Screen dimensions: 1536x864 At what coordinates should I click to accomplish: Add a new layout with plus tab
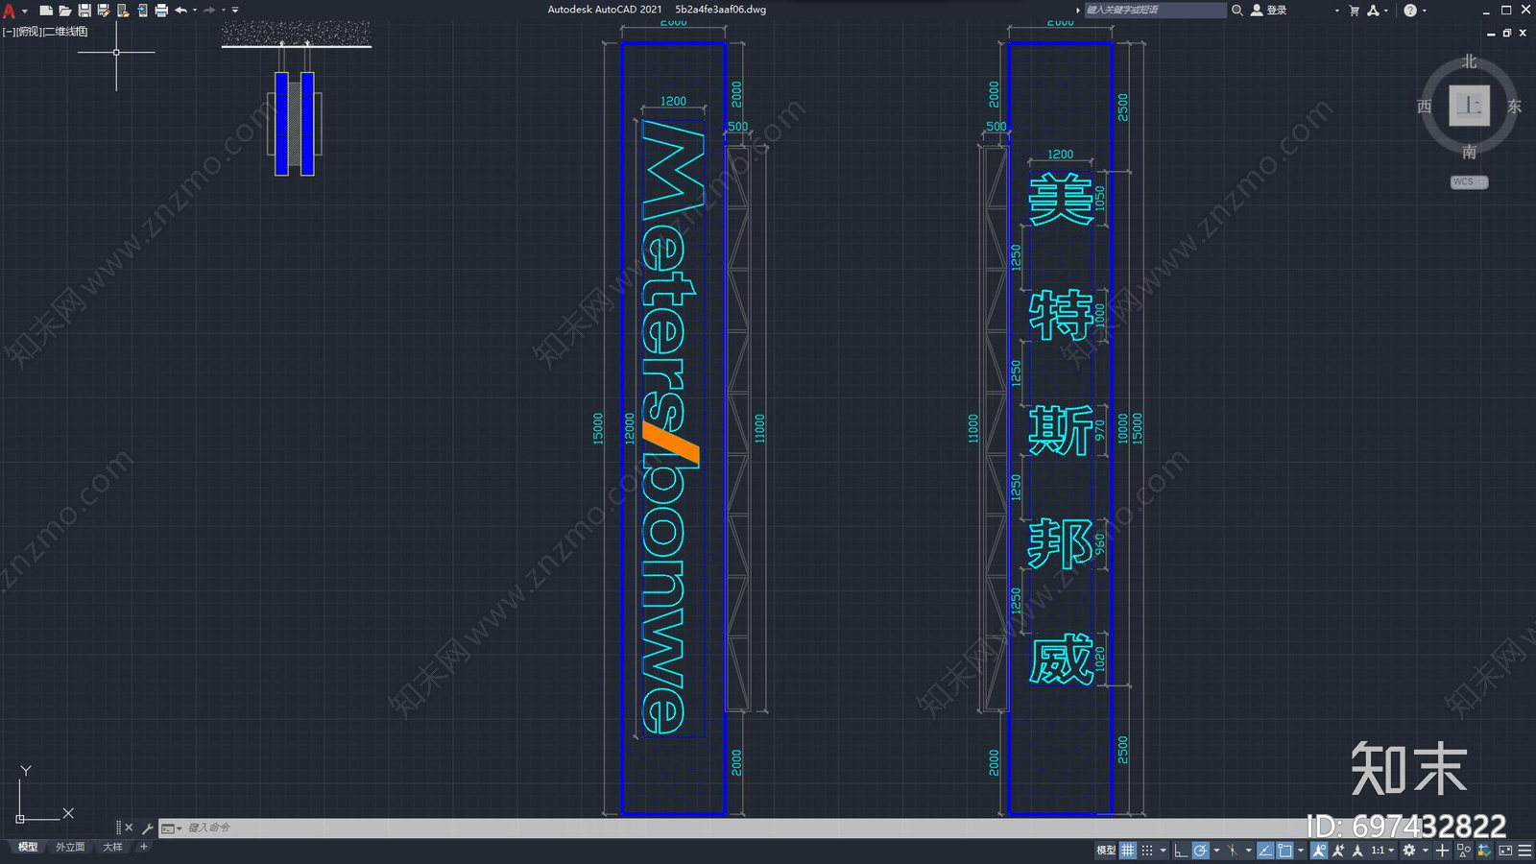coord(144,847)
